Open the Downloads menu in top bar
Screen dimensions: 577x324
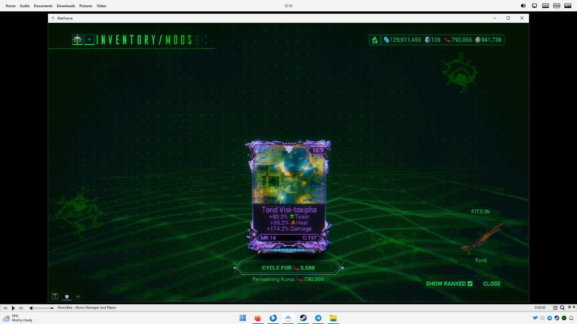pos(66,6)
